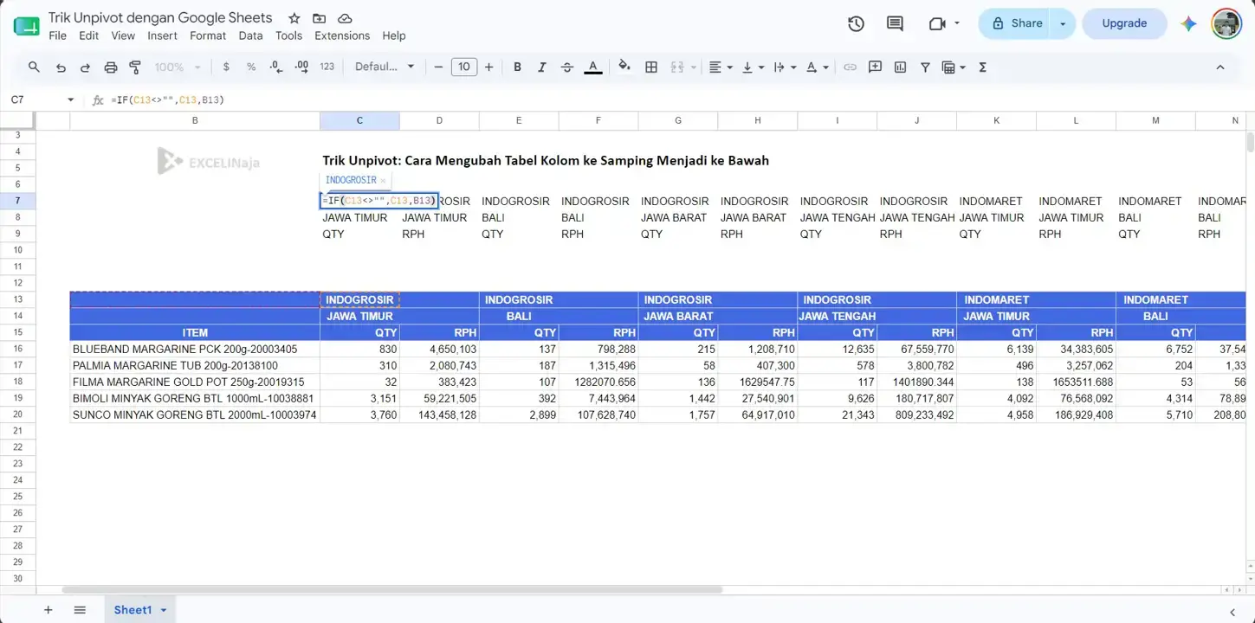Click the Share button

(1015, 23)
